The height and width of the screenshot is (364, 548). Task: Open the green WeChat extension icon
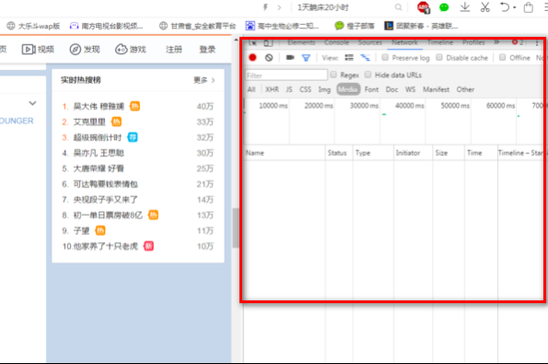click(444, 7)
